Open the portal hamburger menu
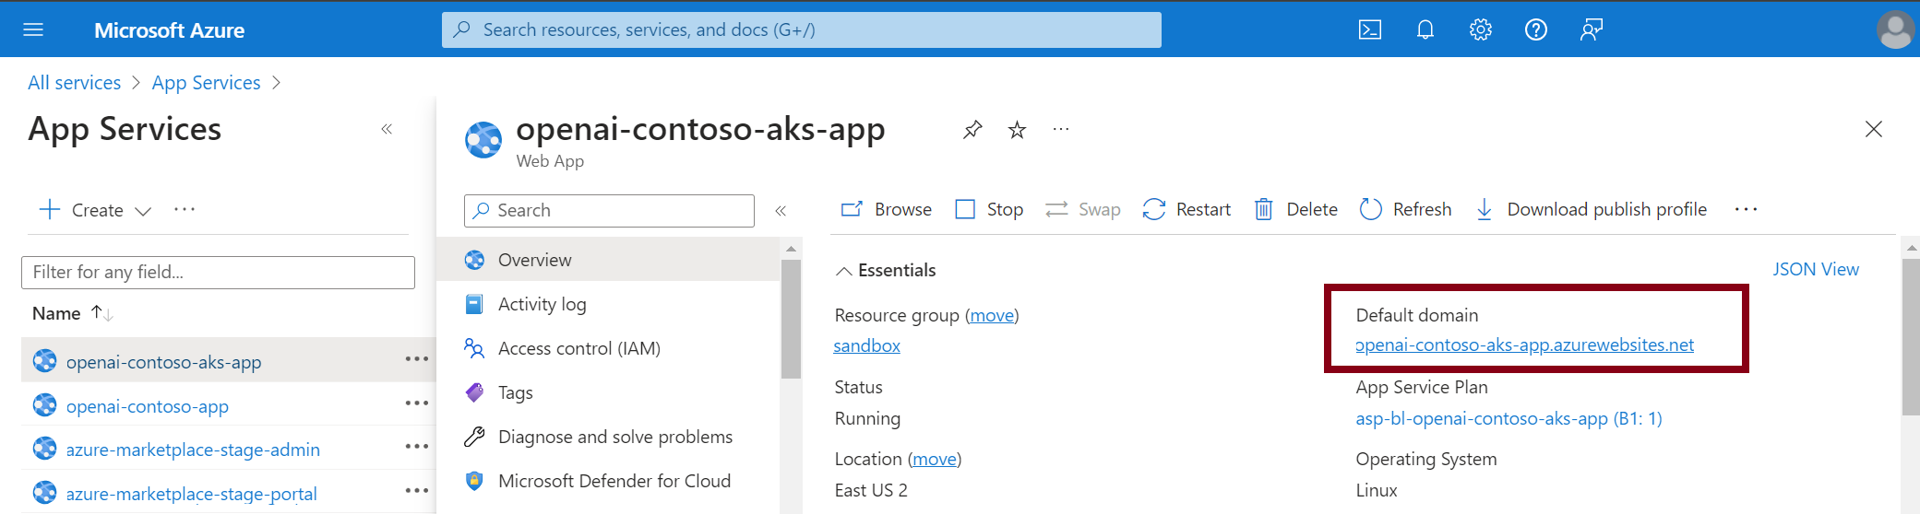 tap(33, 30)
